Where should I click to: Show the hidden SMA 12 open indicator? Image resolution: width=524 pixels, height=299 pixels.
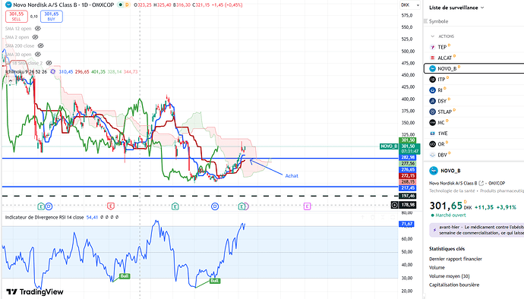pyautogui.click(x=38, y=29)
